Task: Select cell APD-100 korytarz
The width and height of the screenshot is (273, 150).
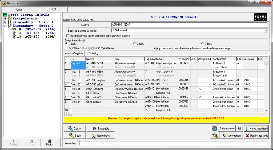Action: (x=100, y=80)
